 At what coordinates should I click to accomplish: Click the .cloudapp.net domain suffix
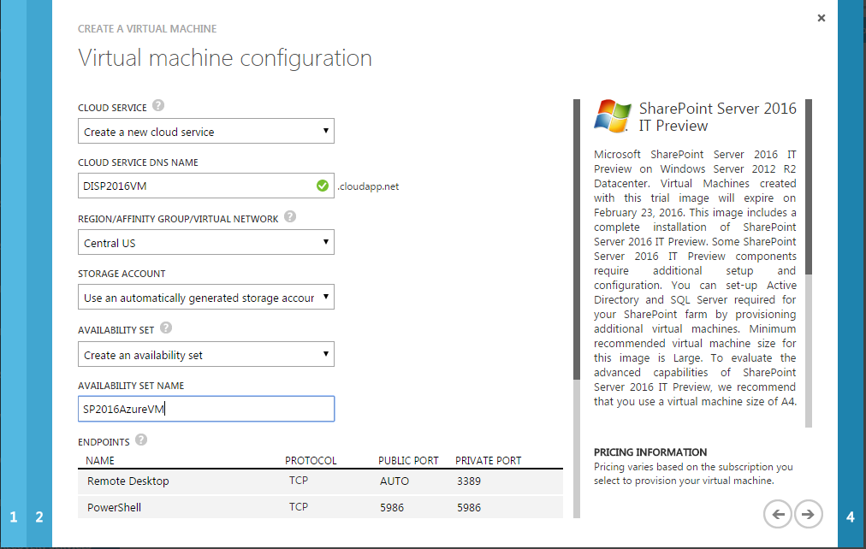368,186
